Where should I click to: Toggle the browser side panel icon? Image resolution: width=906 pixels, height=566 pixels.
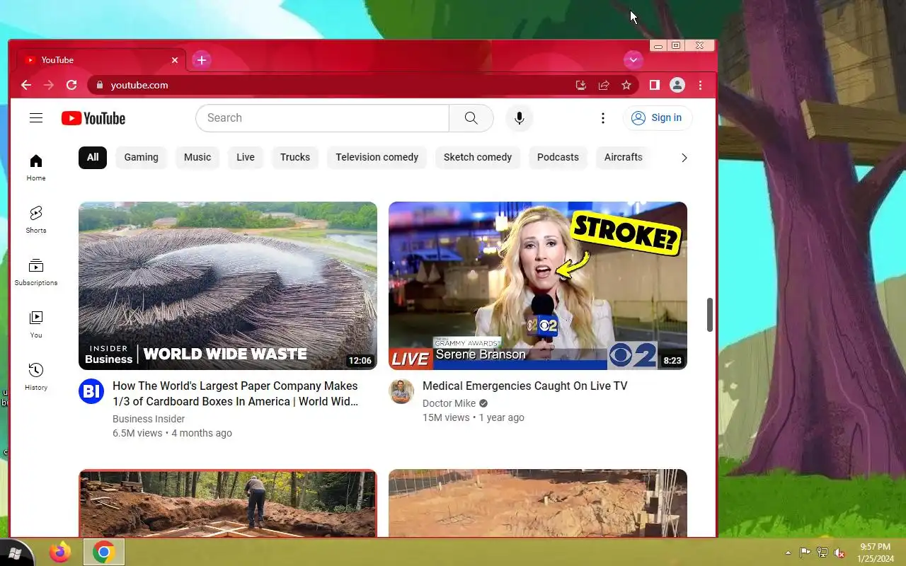pos(655,85)
